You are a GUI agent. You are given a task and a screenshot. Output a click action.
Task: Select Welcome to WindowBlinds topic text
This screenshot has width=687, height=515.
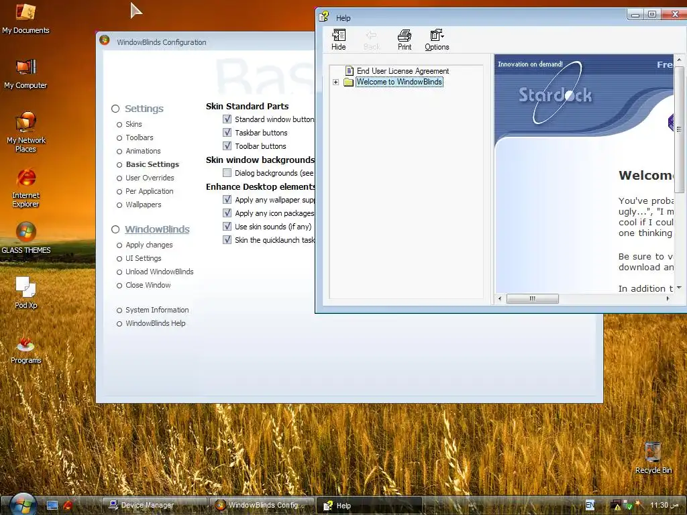pos(399,82)
